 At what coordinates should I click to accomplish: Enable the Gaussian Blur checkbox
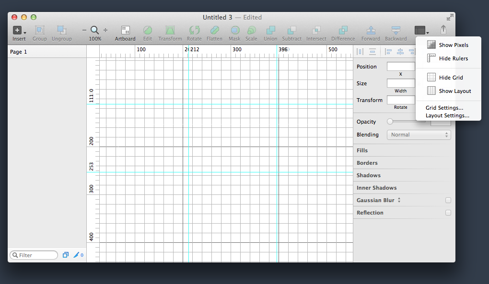448,200
